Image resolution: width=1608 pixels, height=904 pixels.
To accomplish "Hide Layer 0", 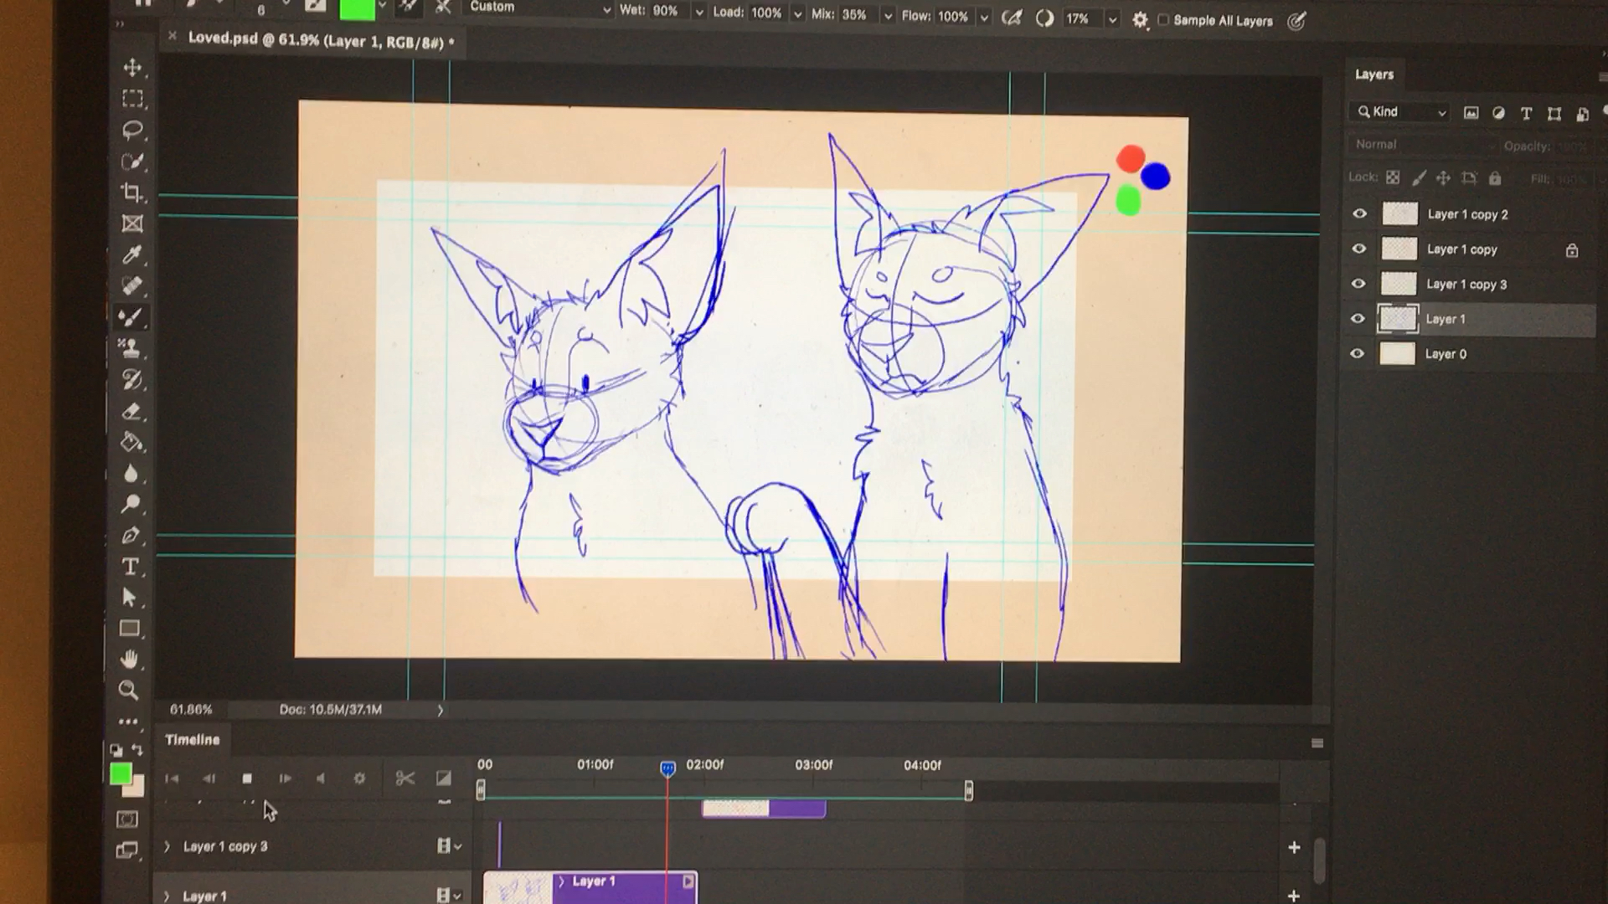I will tap(1358, 353).
